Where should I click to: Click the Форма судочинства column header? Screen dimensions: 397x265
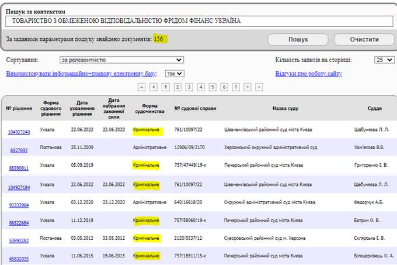[149, 109]
